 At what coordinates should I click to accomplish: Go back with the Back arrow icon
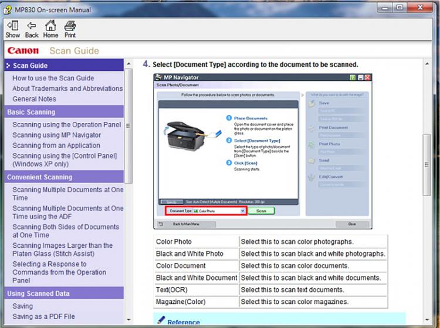tap(32, 29)
